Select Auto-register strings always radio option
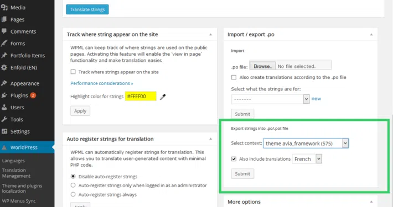 (73, 194)
